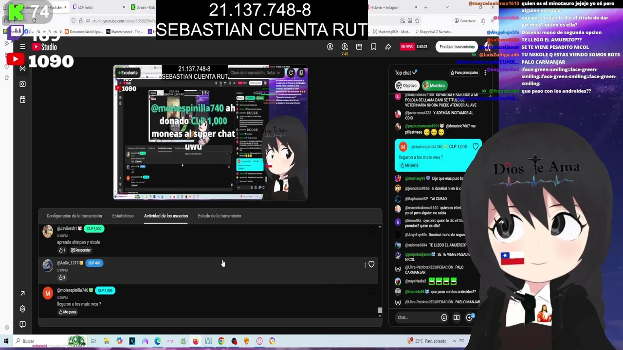Click the bookmark marker icon in top bar
This screenshot has width=623, height=350.
(374, 47)
